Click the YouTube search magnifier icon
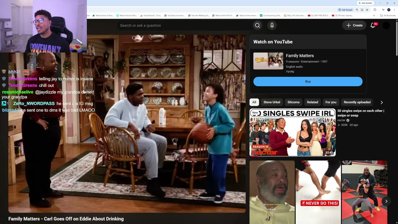 (257, 26)
